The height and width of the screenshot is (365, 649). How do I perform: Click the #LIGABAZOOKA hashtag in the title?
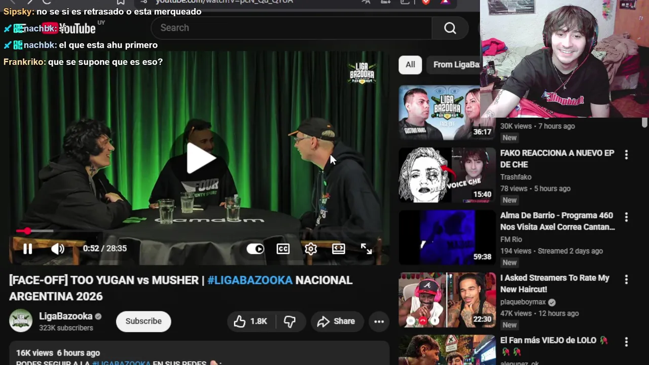(x=250, y=280)
